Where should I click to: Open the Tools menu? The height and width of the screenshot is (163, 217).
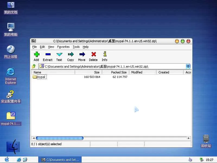[76, 47]
